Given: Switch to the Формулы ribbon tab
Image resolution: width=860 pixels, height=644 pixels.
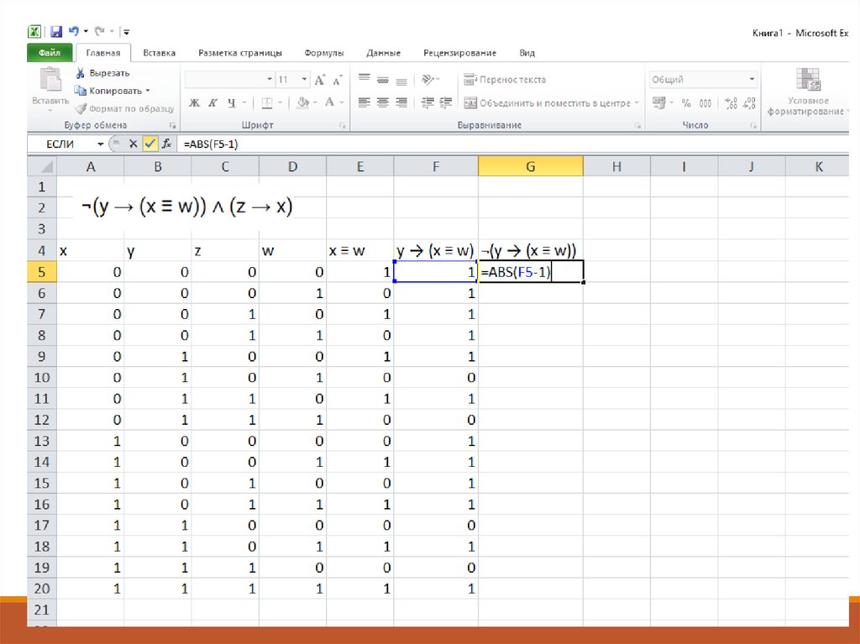Looking at the screenshot, I should (x=324, y=53).
